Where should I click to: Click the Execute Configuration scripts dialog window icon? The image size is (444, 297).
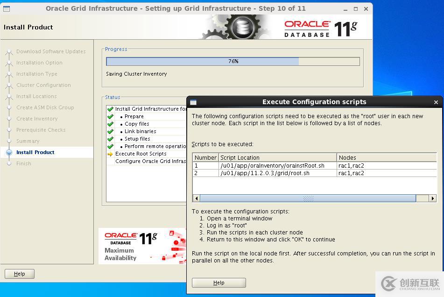click(x=193, y=102)
